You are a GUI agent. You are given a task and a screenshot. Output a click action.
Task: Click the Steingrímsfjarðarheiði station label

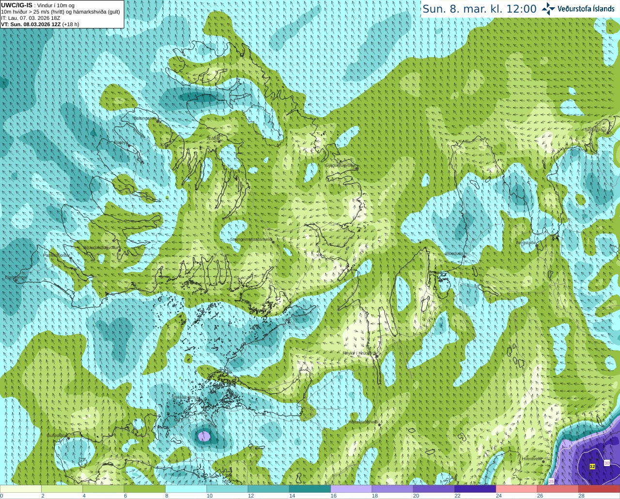tap(251, 239)
